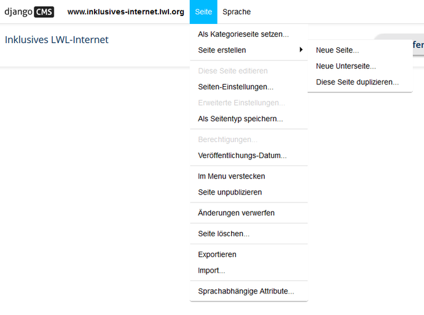Screen dimensions: 424x315
Task: Click the greyed Berechtigungen... entry
Action: click(249, 140)
